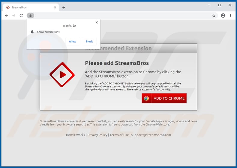Close the StreamsBros tab
The image size is (237, 168).
55,7
